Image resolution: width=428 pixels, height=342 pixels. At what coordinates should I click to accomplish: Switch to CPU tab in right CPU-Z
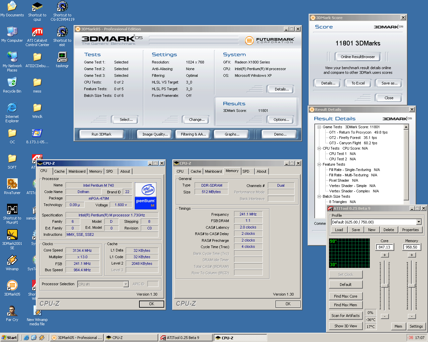click(x=180, y=171)
